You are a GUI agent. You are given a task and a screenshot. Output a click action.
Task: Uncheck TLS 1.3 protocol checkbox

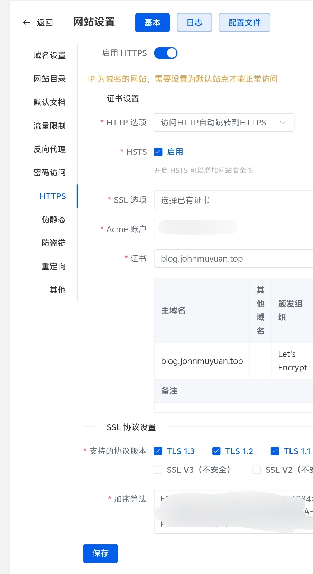pyautogui.click(x=158, y=451)
